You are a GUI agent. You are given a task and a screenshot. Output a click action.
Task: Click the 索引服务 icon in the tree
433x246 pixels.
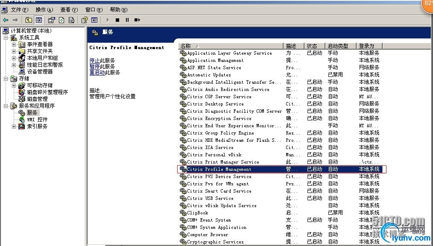tap(22, 126)
